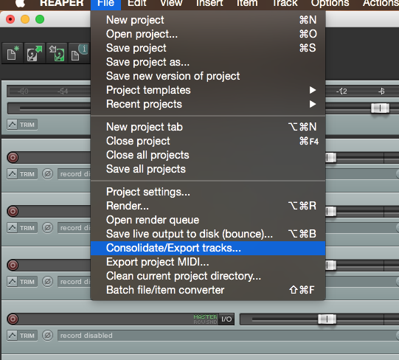Click the Save project toolbar icon
Image resolution: width=399 pixels, height=360 pixels.
(x=57, y=52)
